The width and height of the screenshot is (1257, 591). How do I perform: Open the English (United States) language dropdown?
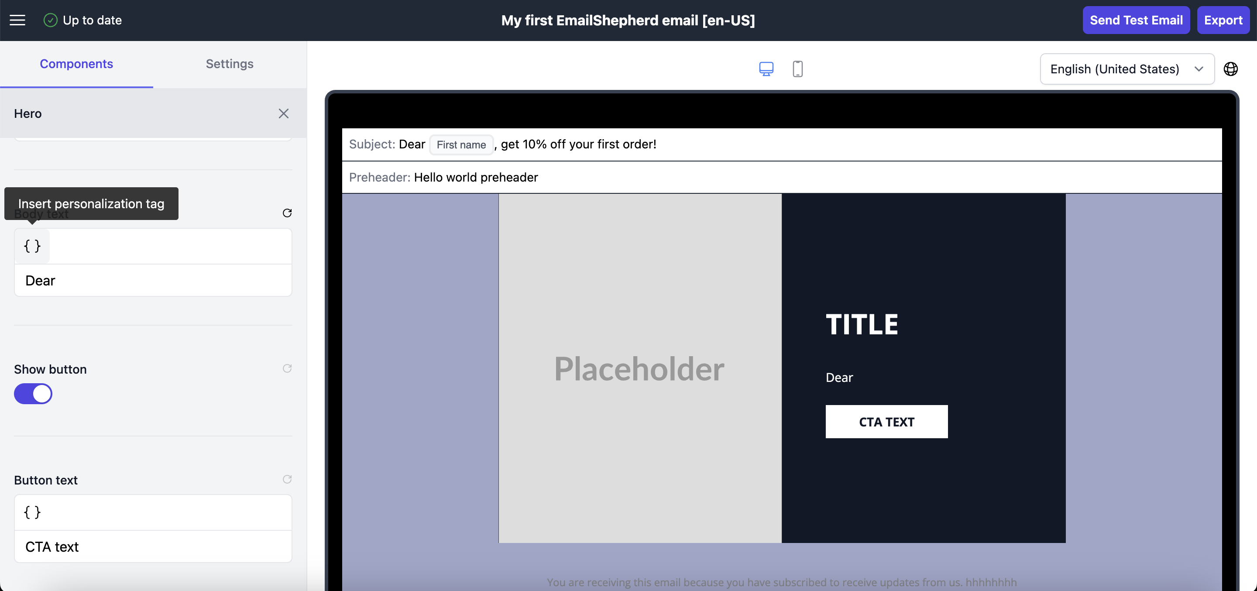tap(1126, 69)
